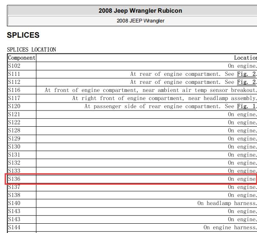Click 'On engine.' in the S121 row
This screenshot has width=257, height=233.
[242, 114]
